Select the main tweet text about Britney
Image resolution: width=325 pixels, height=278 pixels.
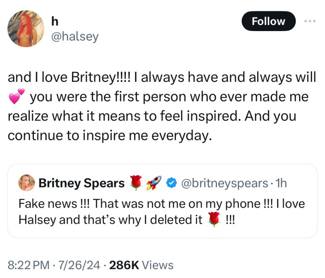click(x=160, y=107)
